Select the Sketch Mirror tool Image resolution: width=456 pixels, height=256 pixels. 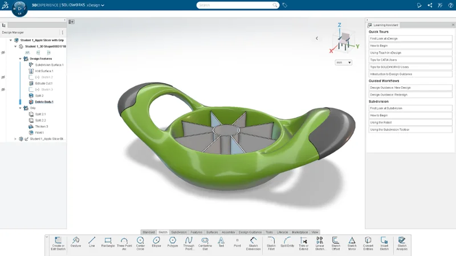coord(352,242)
